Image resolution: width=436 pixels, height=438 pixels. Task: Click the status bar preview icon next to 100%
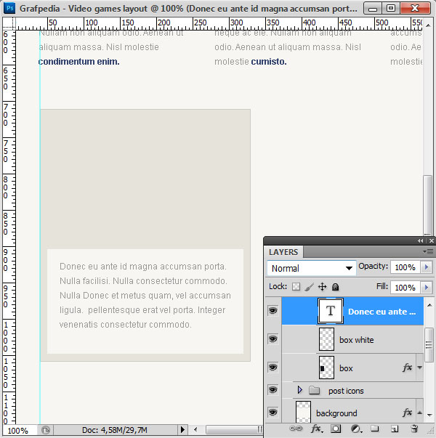tap(46, 430)
